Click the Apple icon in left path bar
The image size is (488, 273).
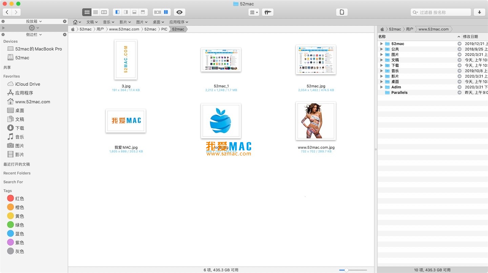73,29
